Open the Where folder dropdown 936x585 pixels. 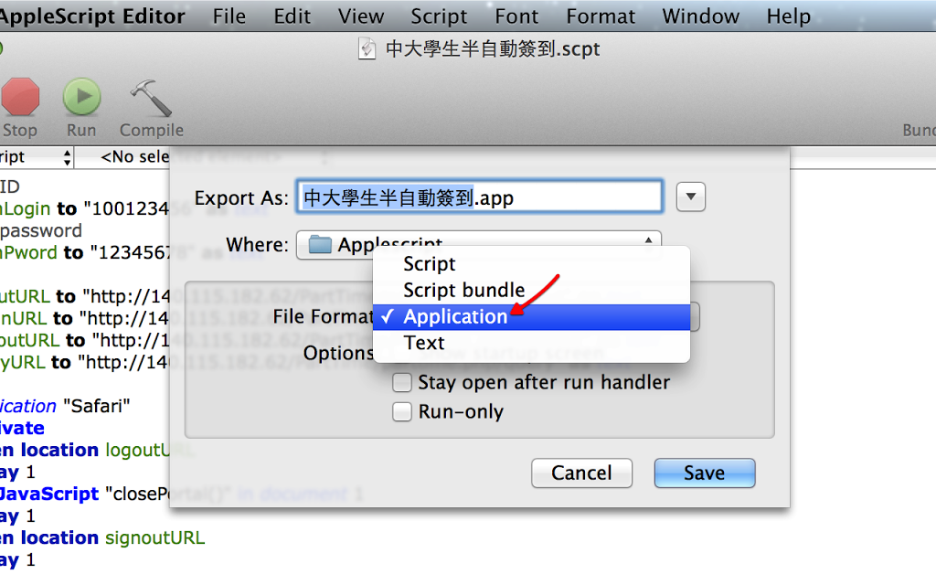479,244
